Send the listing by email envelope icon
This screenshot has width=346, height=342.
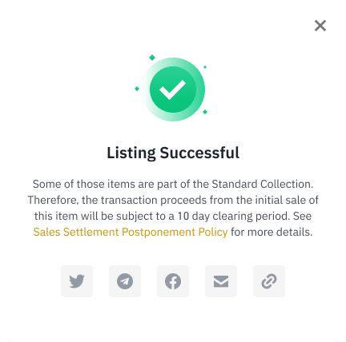click(x=221, y=281)
